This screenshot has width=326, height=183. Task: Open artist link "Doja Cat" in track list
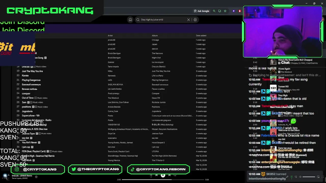(x=112, y=133)
